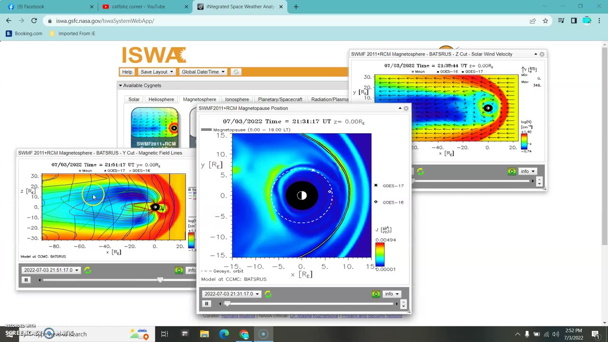This screenshot has width=608, height=342.
Task: Switch to the Radiation/Plasma tab
Action: click(330, 99)
